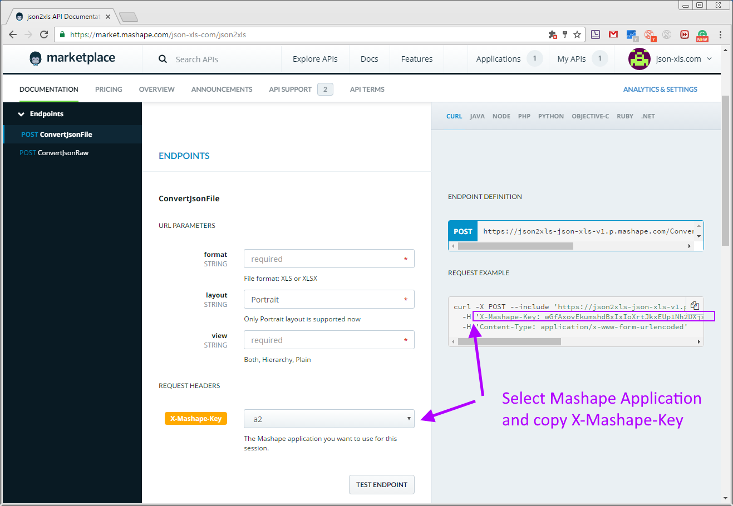
Task: Click the browser forward arrow
Action: [28, 34]
